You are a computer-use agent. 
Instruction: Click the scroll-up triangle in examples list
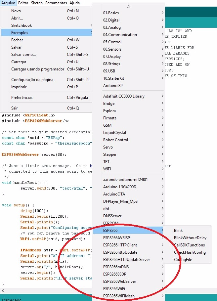pyautogui.click(x=128, y=7)
